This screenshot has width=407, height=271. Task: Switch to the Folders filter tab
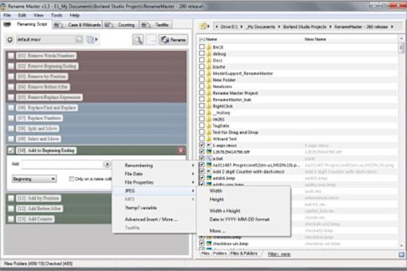(x=220, y=254)
